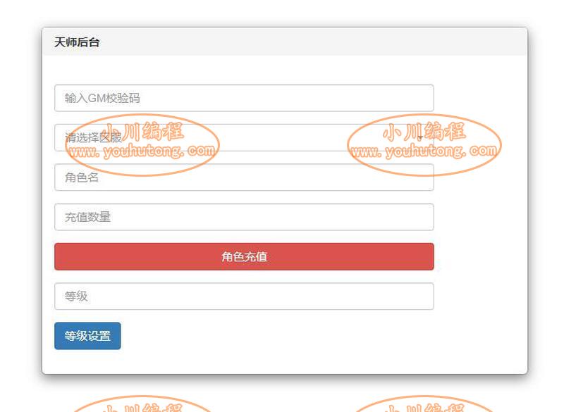Open left www.youhutong.com watermark link
This screenshot has width=564, height=412.
coord(142,151)
